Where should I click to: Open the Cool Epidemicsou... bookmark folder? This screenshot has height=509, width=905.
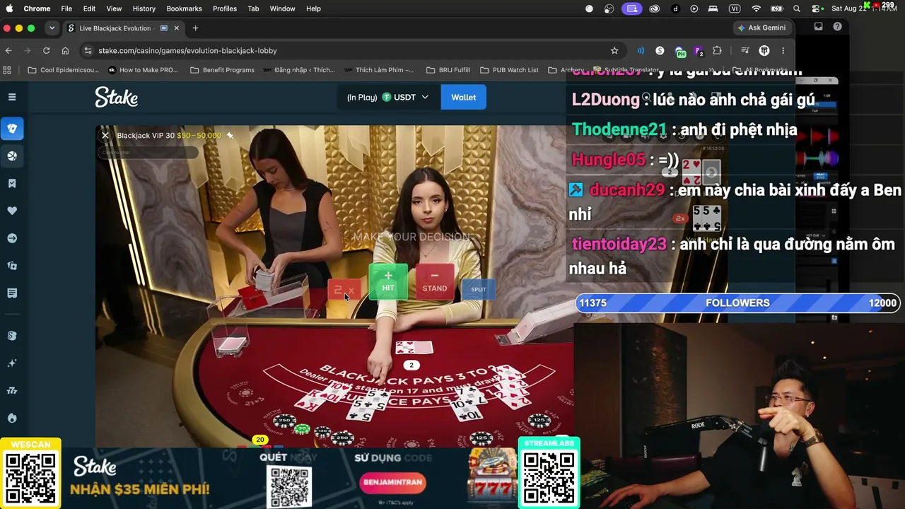click(64, 70)
